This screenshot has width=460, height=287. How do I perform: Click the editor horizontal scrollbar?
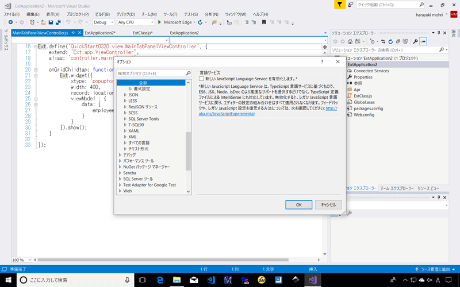pyautogui.click(x=163, y=260)
